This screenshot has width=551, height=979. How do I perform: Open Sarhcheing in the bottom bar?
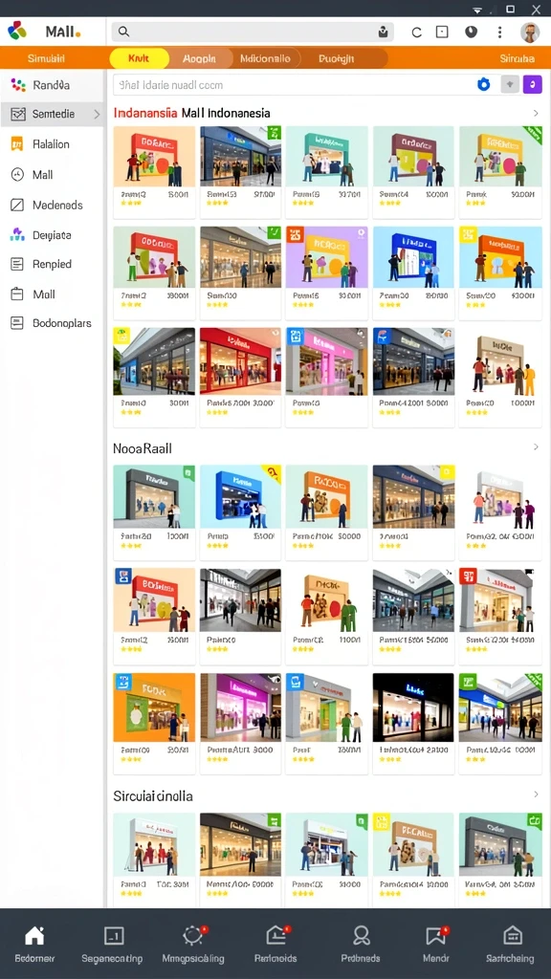[511, 944]
